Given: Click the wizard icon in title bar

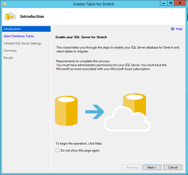Looking at the screenshot, I should 5,4.
